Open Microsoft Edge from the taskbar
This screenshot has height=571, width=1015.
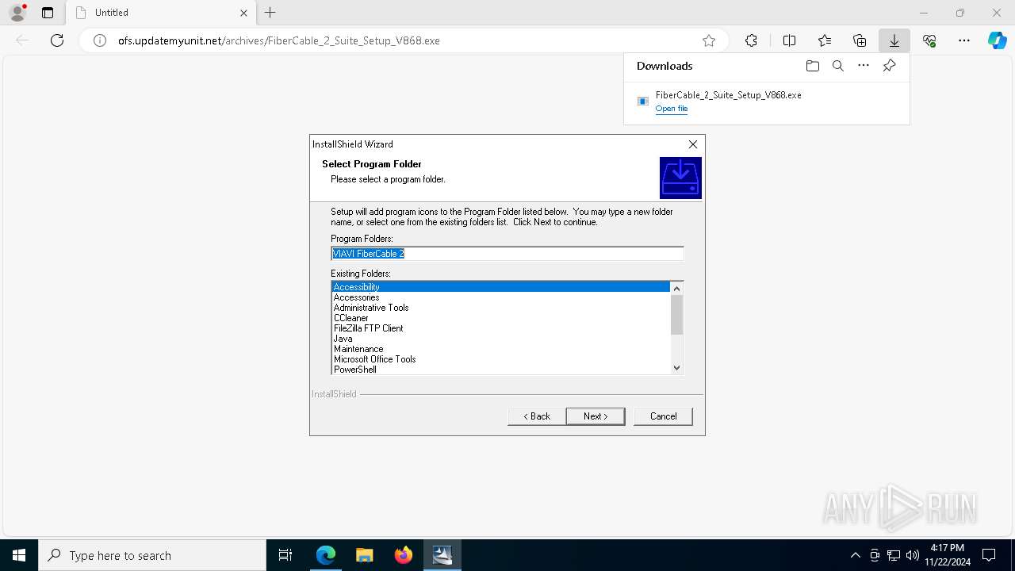click(x=326, y=555)
